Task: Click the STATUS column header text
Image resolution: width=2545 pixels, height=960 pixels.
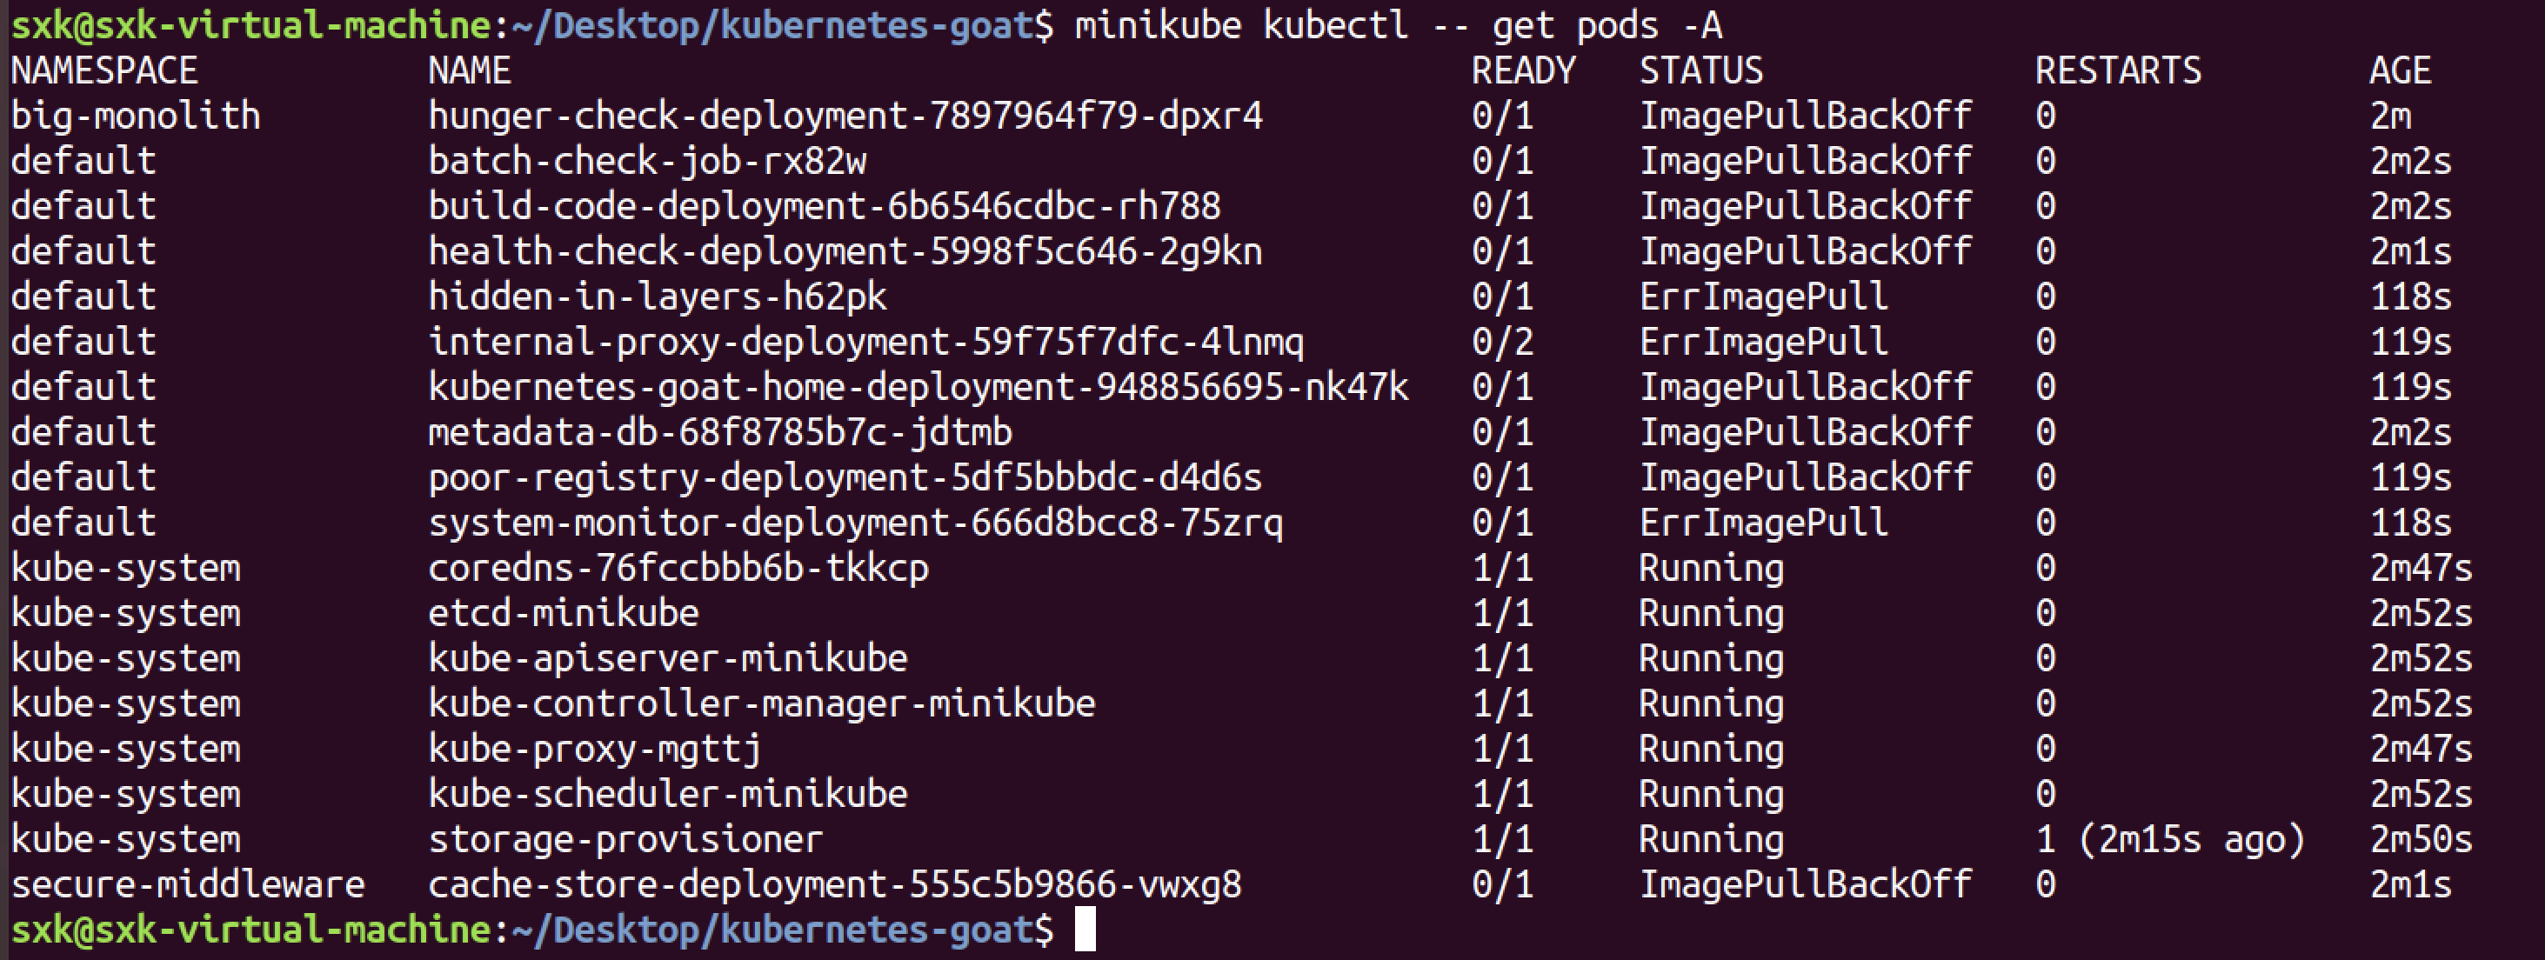Action: [x=1700, y=71]
